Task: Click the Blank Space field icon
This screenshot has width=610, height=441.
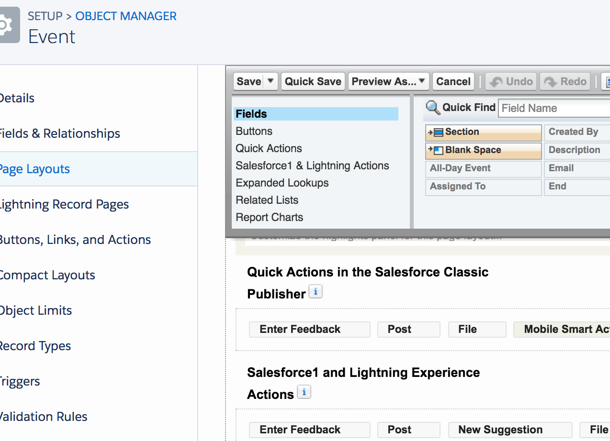Action: pyautogui.click(x=438, y=151)
